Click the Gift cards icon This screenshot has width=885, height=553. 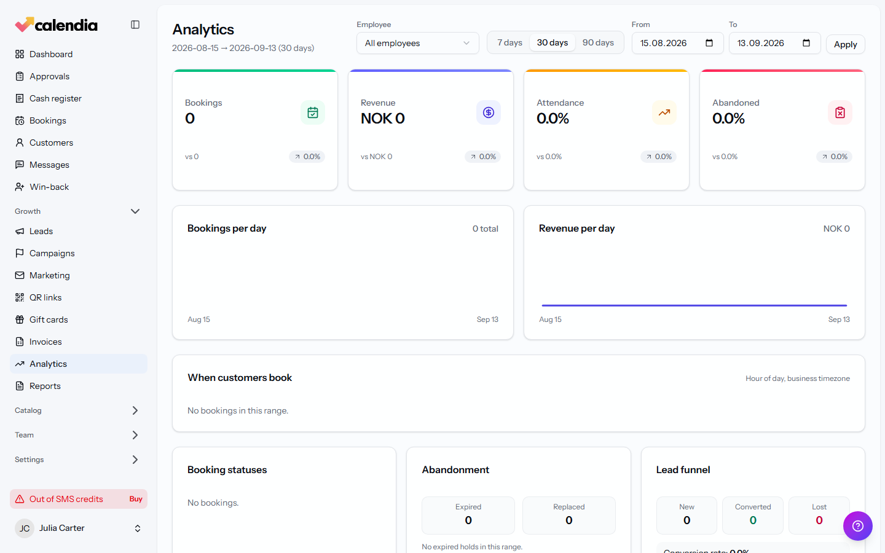click(x=20, y=320)
